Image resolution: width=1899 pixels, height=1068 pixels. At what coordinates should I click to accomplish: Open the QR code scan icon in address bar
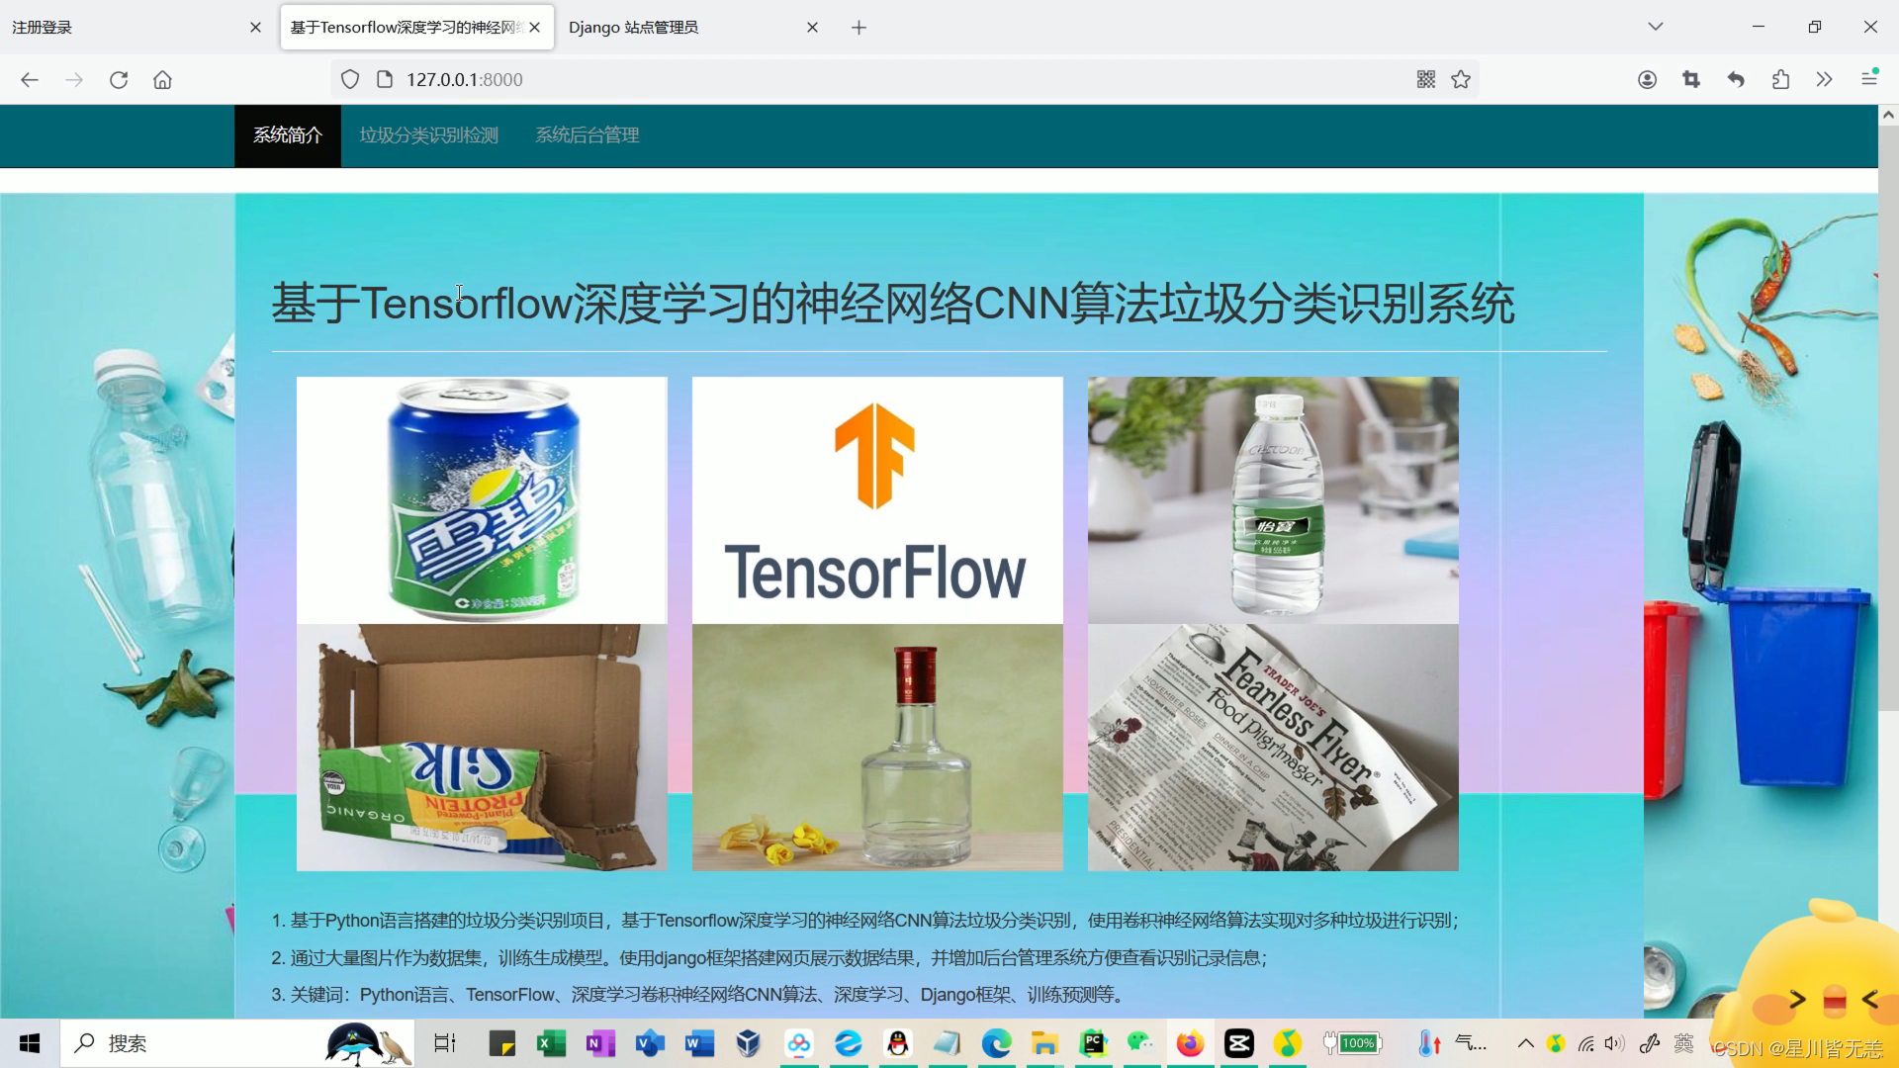click(1425, 79)
